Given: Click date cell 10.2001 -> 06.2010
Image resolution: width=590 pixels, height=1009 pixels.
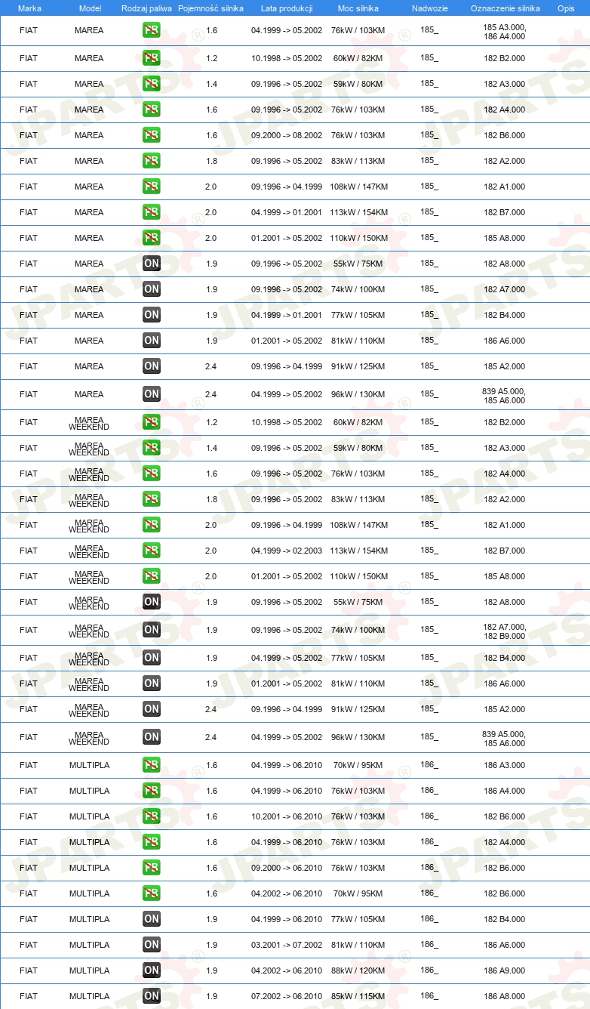Looking at the screenshot, I should coord(287,816).
